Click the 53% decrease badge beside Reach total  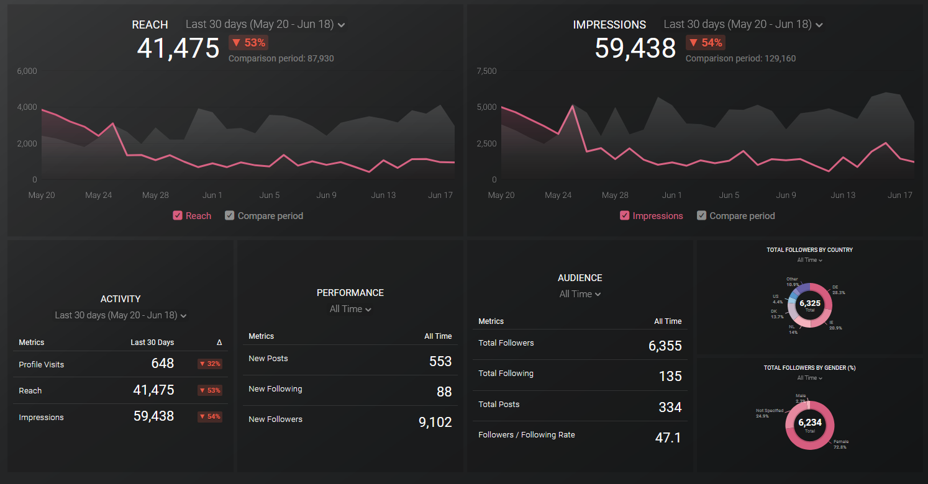[248, 43]
